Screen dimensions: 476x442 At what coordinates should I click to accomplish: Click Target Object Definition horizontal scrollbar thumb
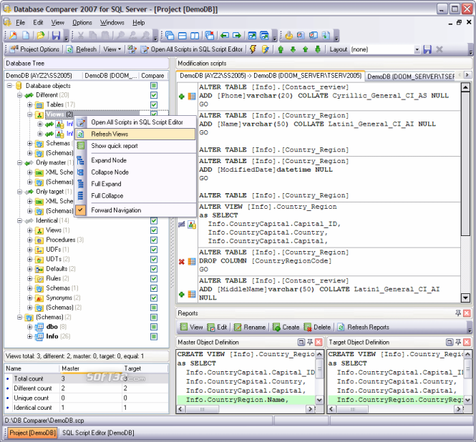point(352,409)
